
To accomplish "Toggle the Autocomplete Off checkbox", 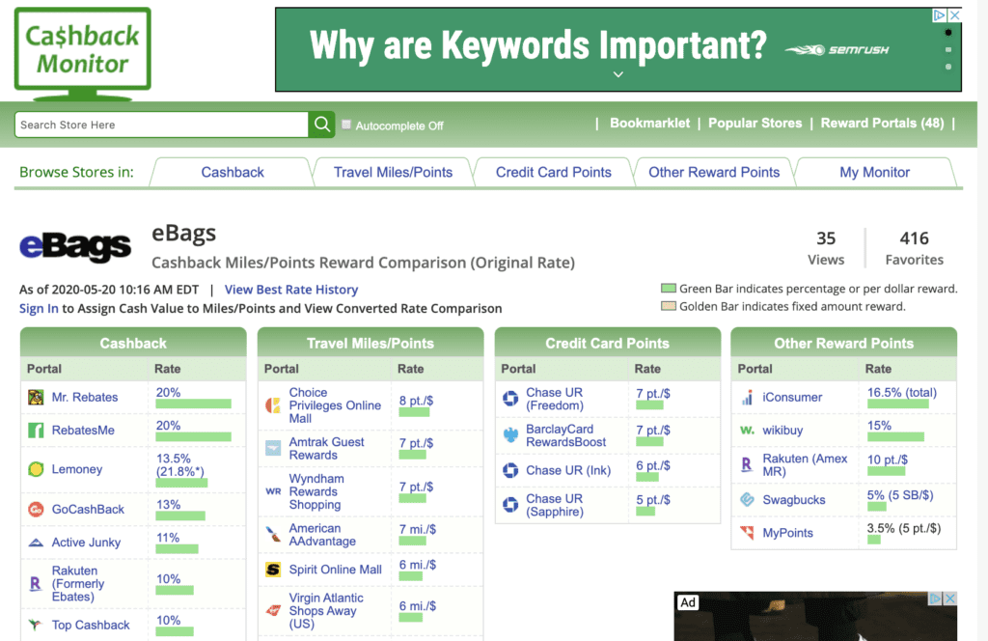I will click(347, 125).
